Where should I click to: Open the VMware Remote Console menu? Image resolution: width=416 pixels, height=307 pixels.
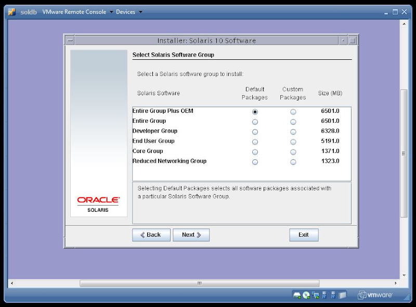click(74, 12)
